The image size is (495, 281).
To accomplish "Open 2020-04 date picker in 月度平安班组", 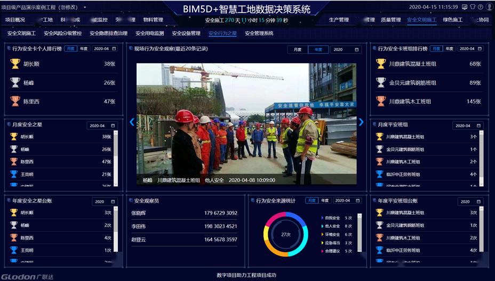I will click(x=467, y=126).
